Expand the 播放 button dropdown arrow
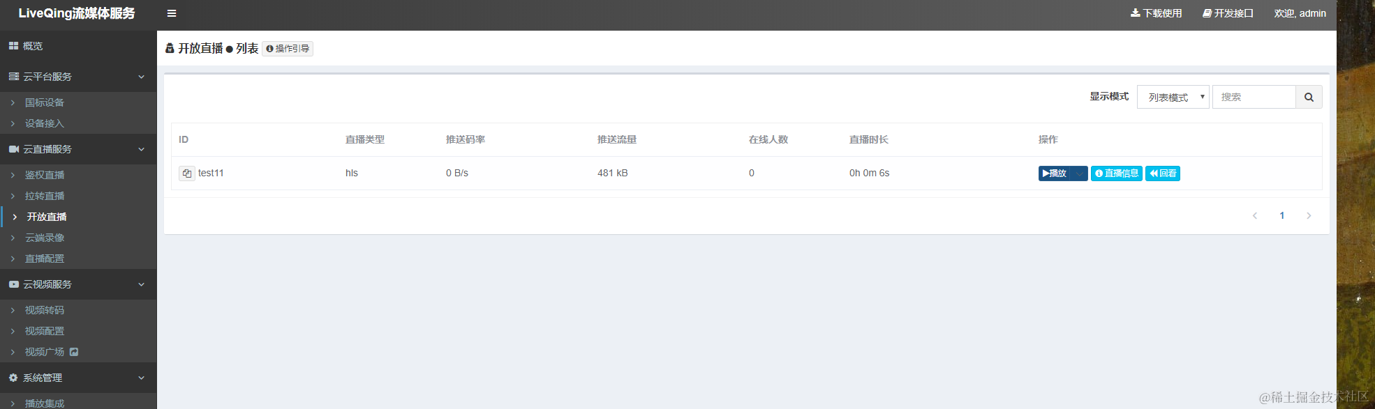Image resolution: width=1375 pixels, height=409 pixels. pos(1080,173)
